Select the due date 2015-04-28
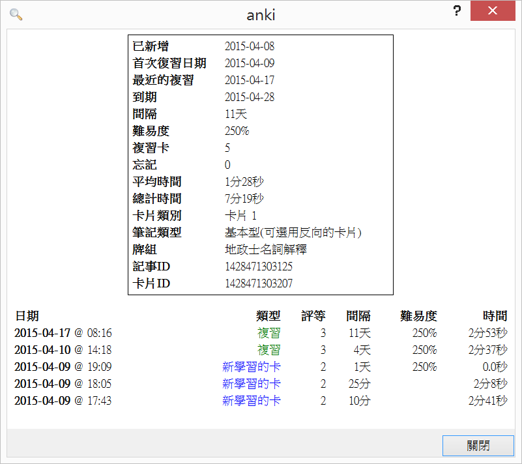Screen dimensions: 522x464 click(250, 97)
